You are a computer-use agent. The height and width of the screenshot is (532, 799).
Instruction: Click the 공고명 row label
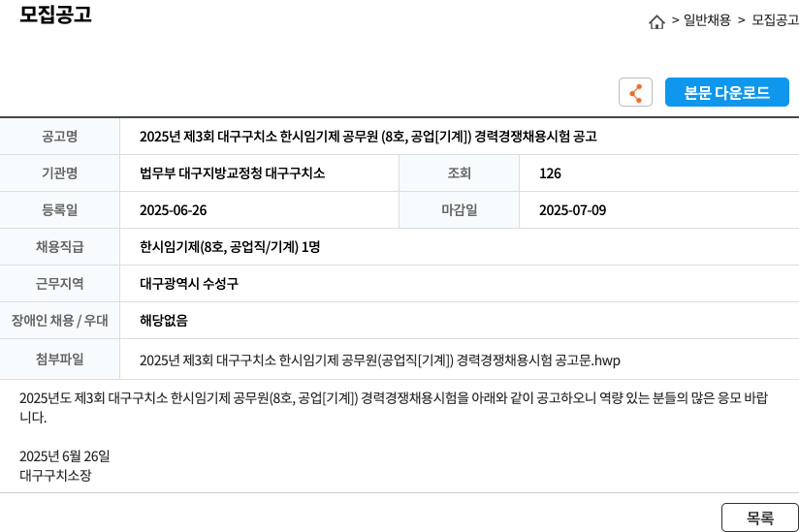click(x=59, y=136)
